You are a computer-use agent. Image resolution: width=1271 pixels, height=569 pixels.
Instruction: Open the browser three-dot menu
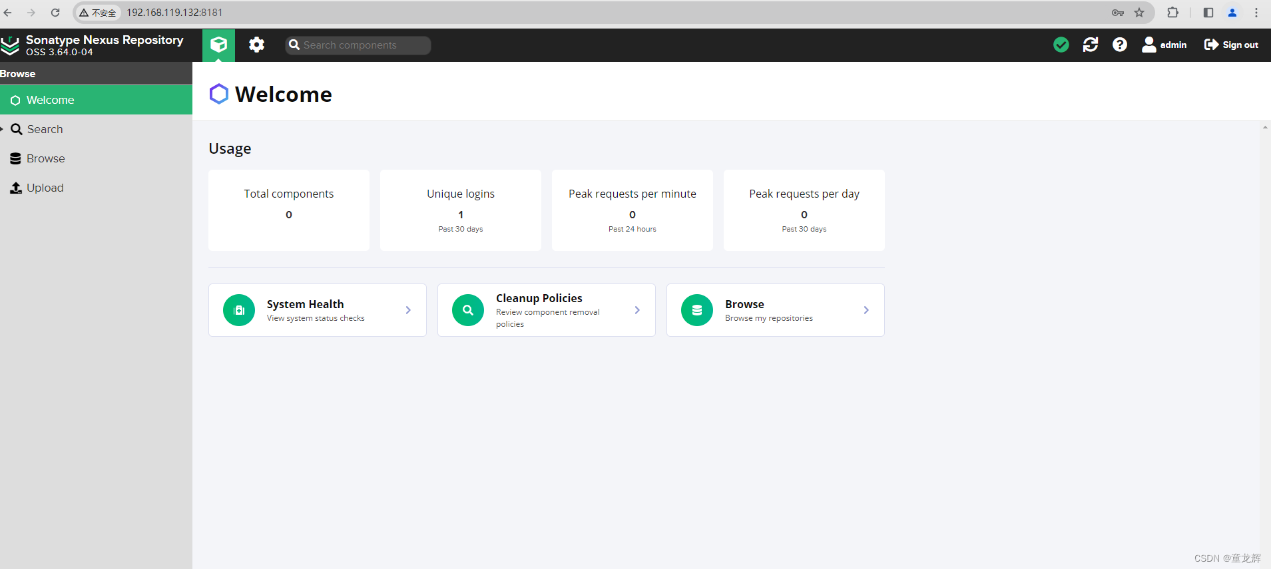pyautogui.click(x=1256, y=13)
